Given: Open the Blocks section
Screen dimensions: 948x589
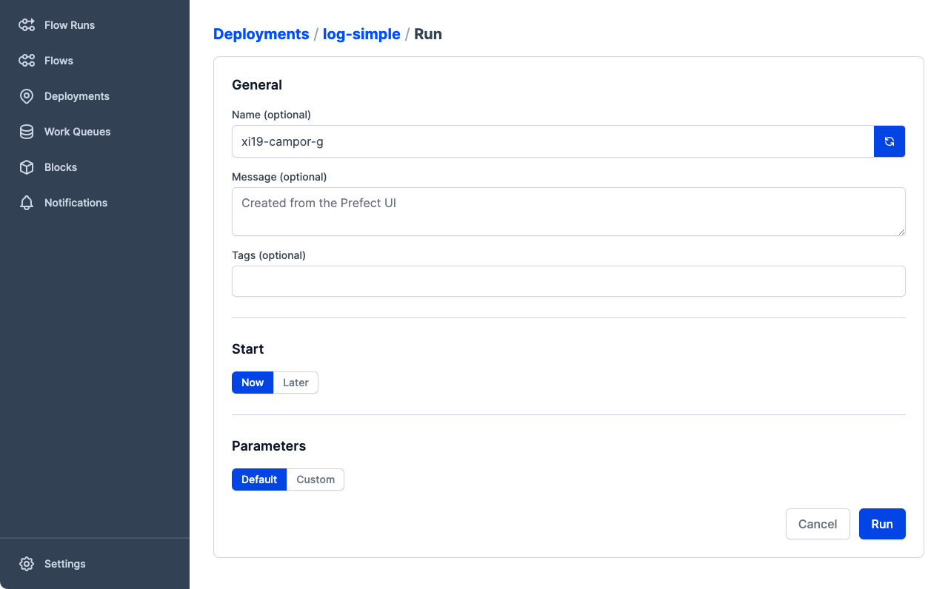Looking at the screenshot, I should coord(61,167).
